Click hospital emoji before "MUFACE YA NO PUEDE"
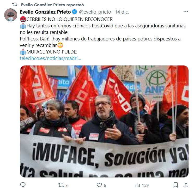The width and height of the screenshot is (194, 191). [23, 52]
